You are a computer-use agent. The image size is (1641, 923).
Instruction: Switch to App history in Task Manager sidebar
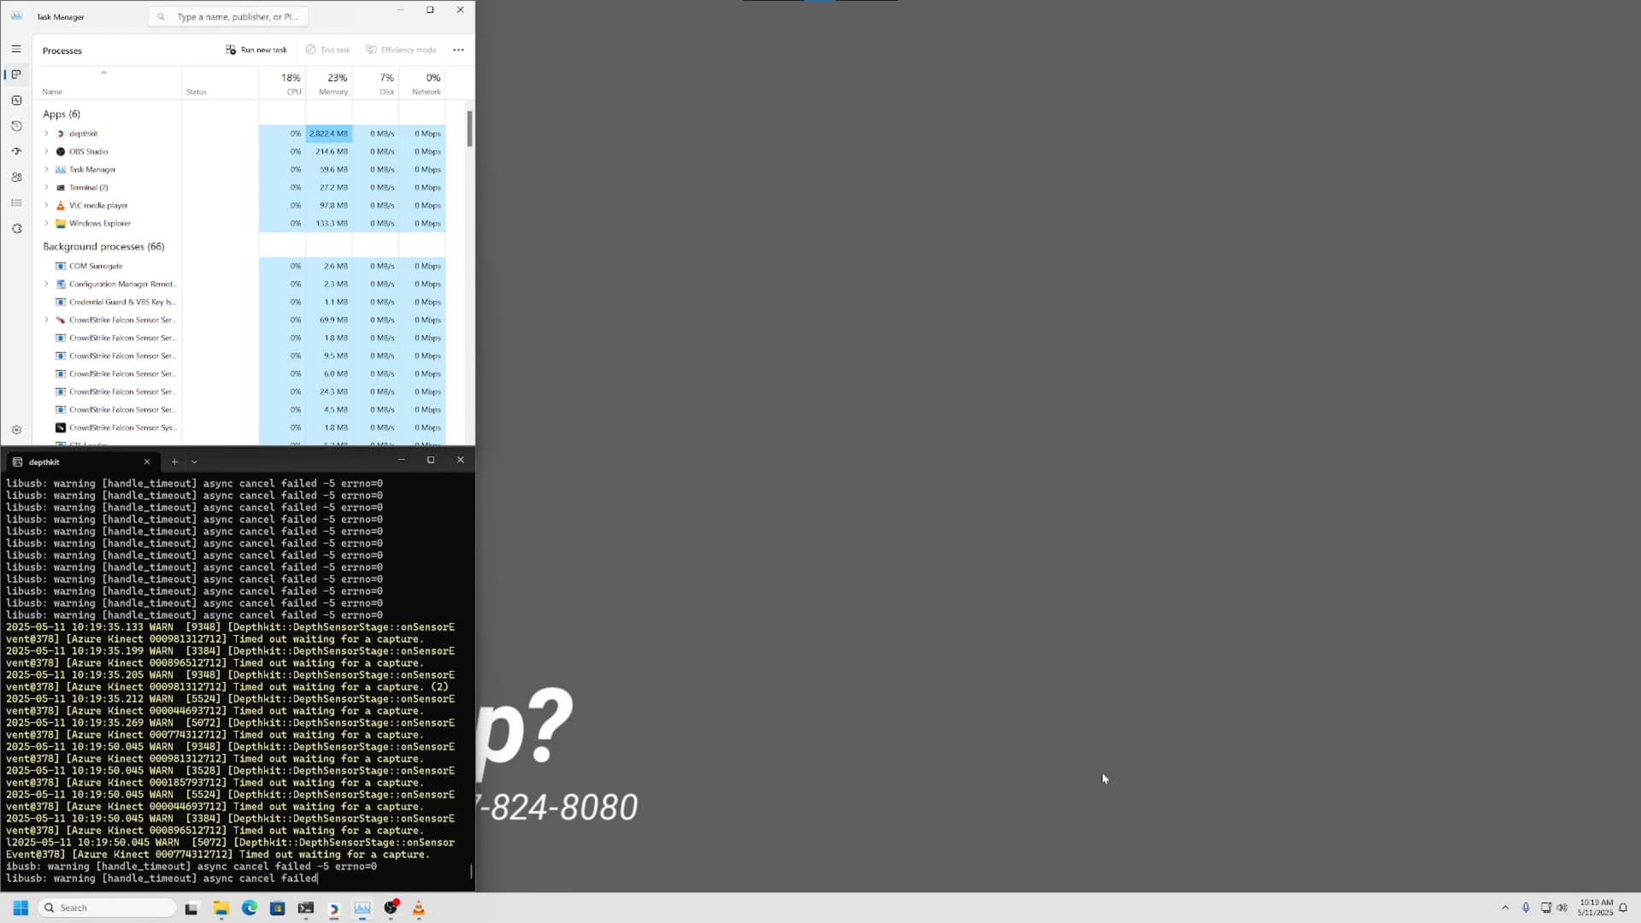point(16,126)
